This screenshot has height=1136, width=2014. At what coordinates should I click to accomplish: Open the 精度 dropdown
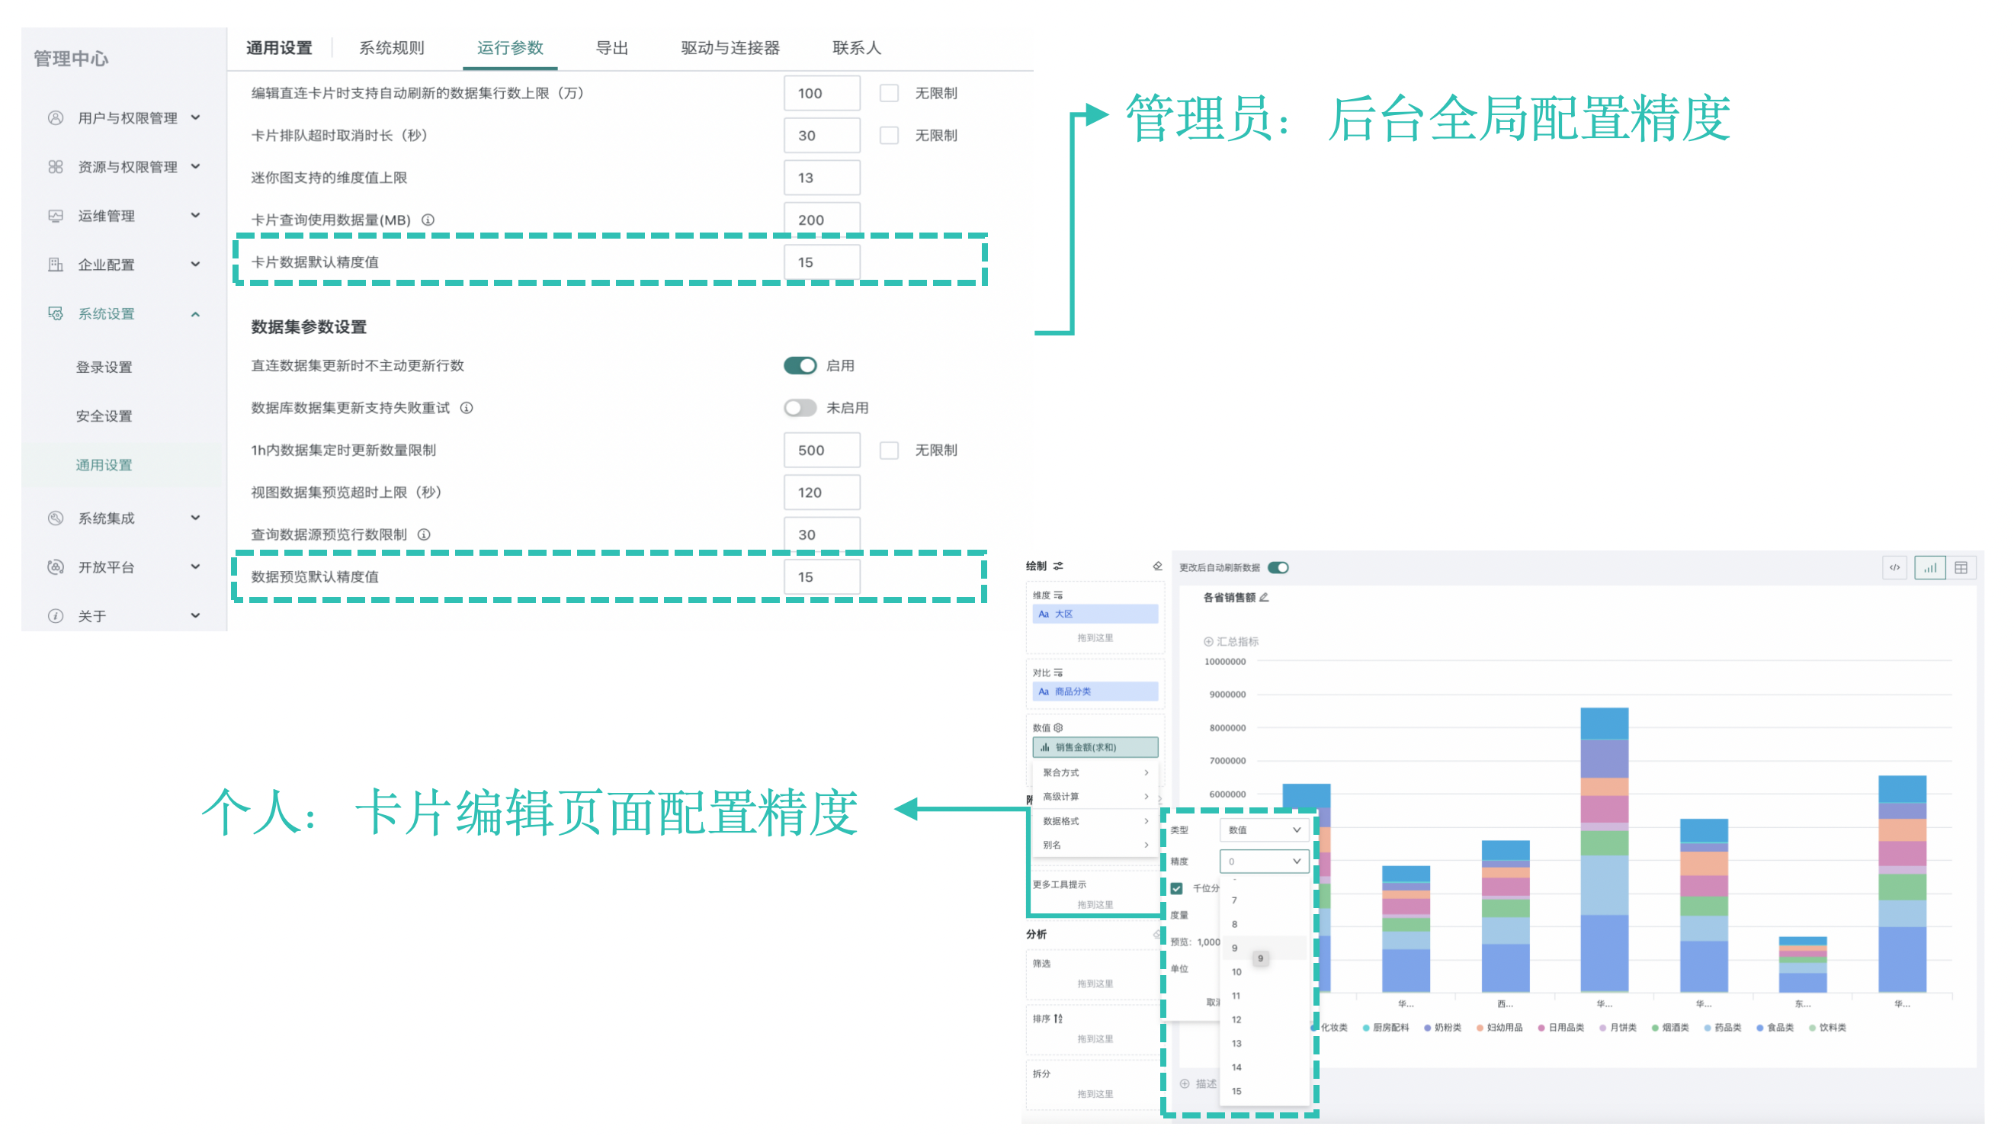click(x=1263, y=861)
